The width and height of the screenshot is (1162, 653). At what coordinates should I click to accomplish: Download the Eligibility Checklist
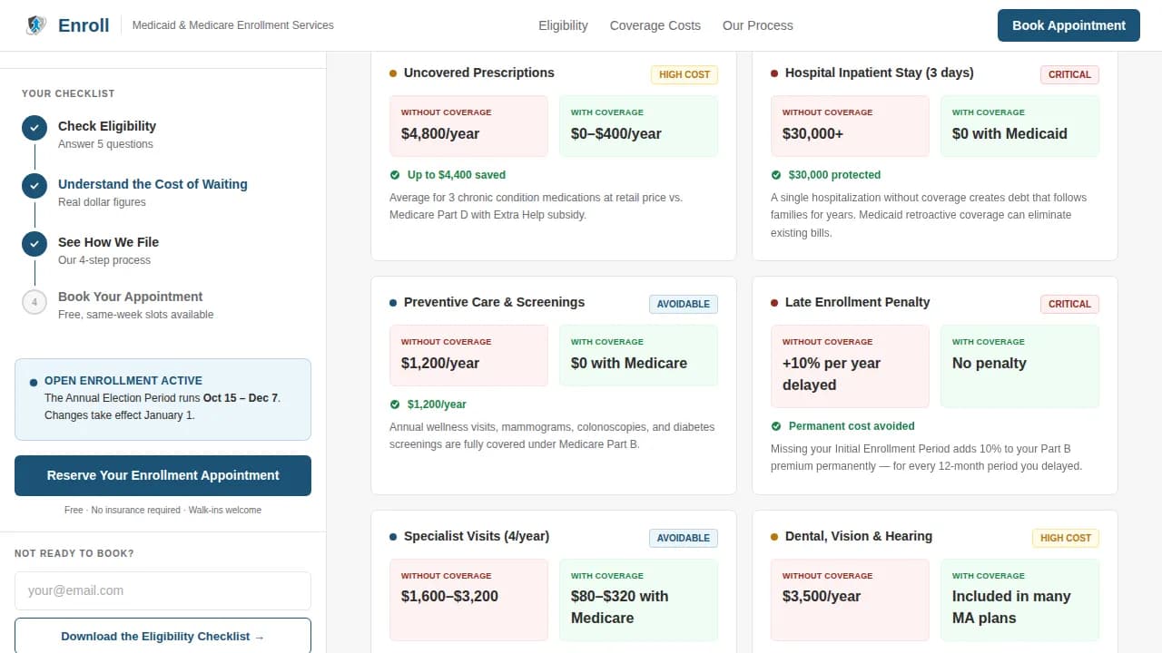[x=162, y=636]
